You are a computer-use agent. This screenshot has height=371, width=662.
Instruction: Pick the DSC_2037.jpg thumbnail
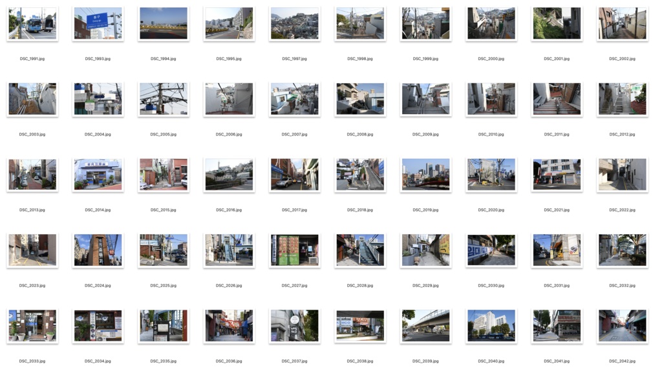pyautogui.click(x=295, y=326)
